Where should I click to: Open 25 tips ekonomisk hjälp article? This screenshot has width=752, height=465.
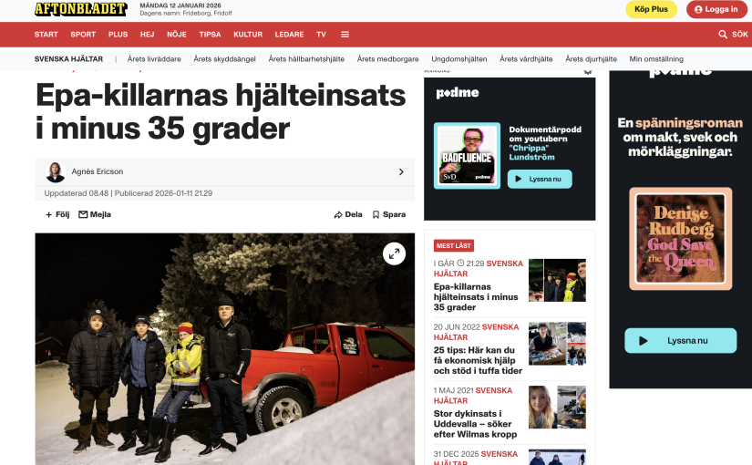click(478, 360)
